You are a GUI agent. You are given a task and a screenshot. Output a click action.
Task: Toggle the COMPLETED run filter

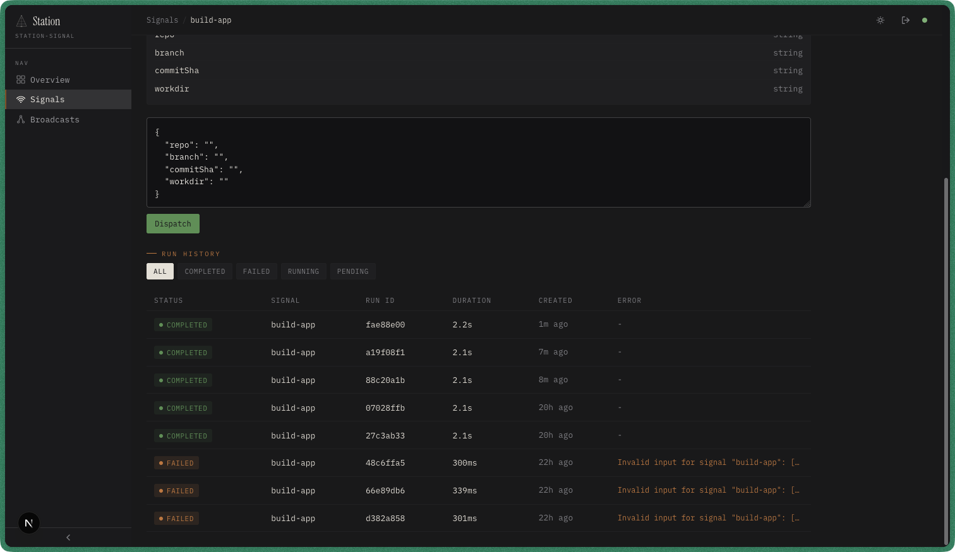pyautogui.click(x=205, y=271)
